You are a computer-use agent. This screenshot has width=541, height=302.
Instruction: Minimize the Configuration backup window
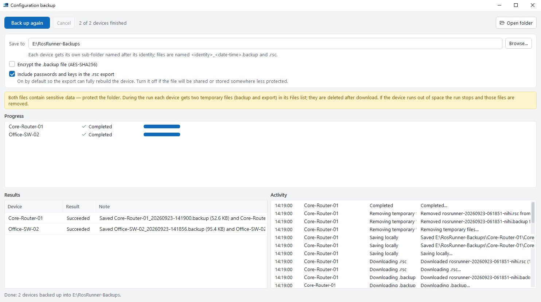click(499, 5)
